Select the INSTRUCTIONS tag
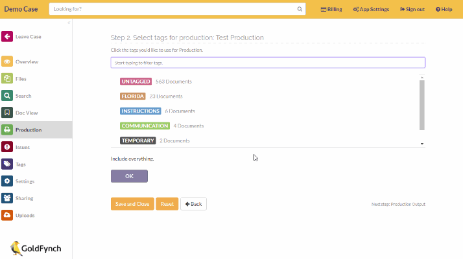The width and height of the screenshot is (463, 259). [141, 111]
